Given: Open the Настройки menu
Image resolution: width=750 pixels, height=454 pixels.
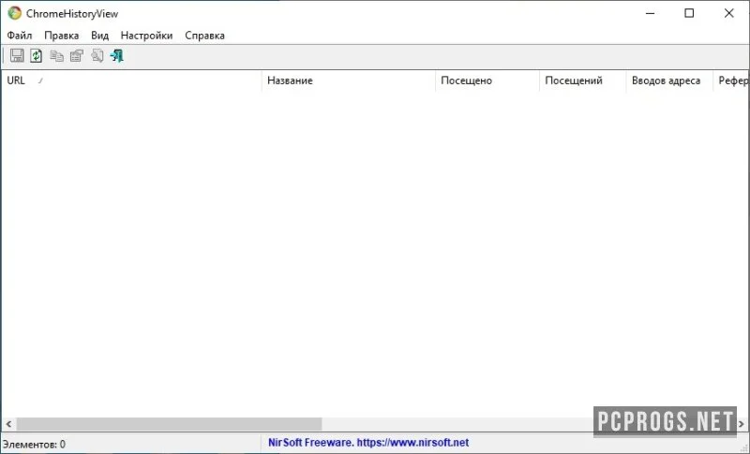Looking at the screenshot, I should 146,36.
